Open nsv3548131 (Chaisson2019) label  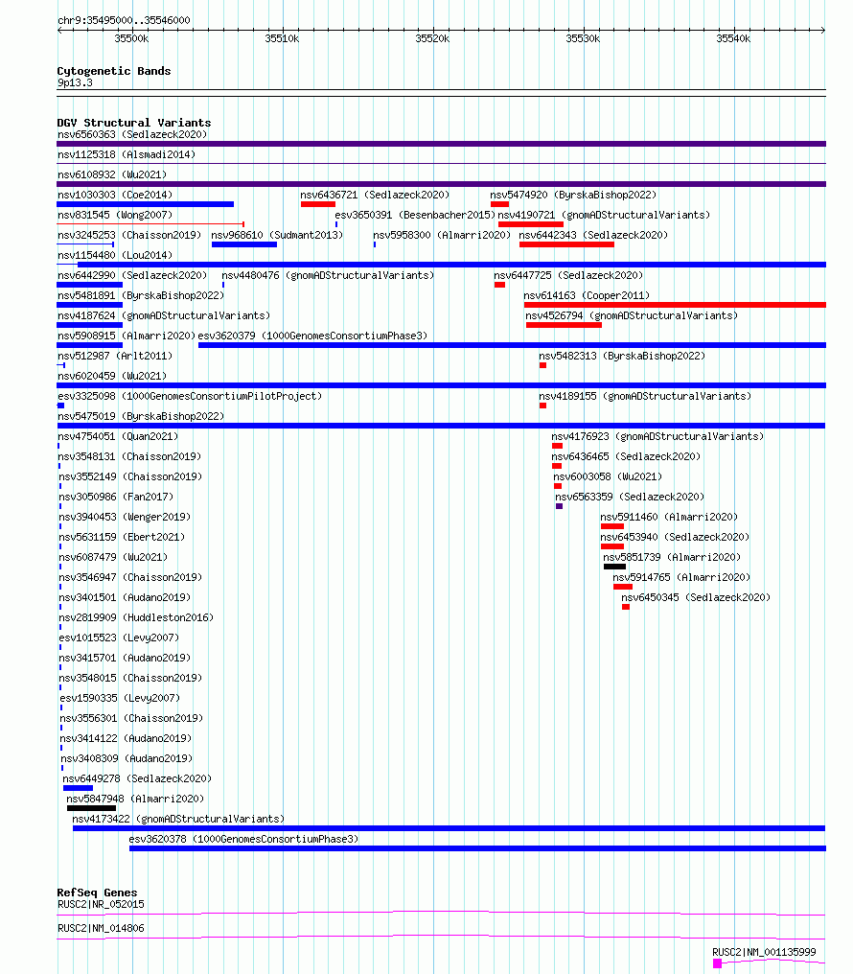[129, 456]
